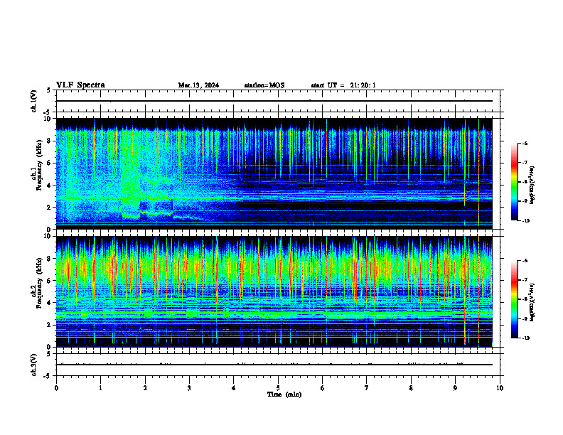Select the "6" kHz tick on ch.2 spectrogram
The height and width of the screenshot is (435, 563).
50,281
